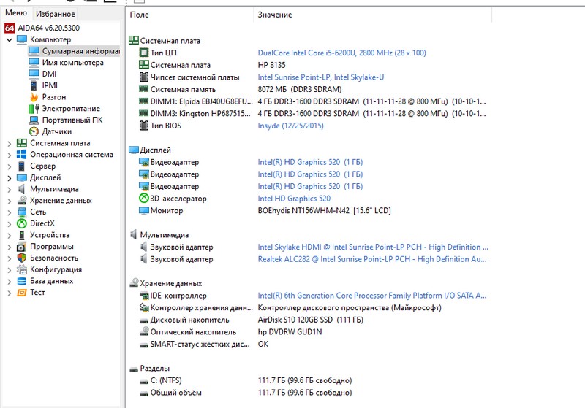Click the Операционная система Windows icon
Screen dimensions: 585x408
coord(22,155)
